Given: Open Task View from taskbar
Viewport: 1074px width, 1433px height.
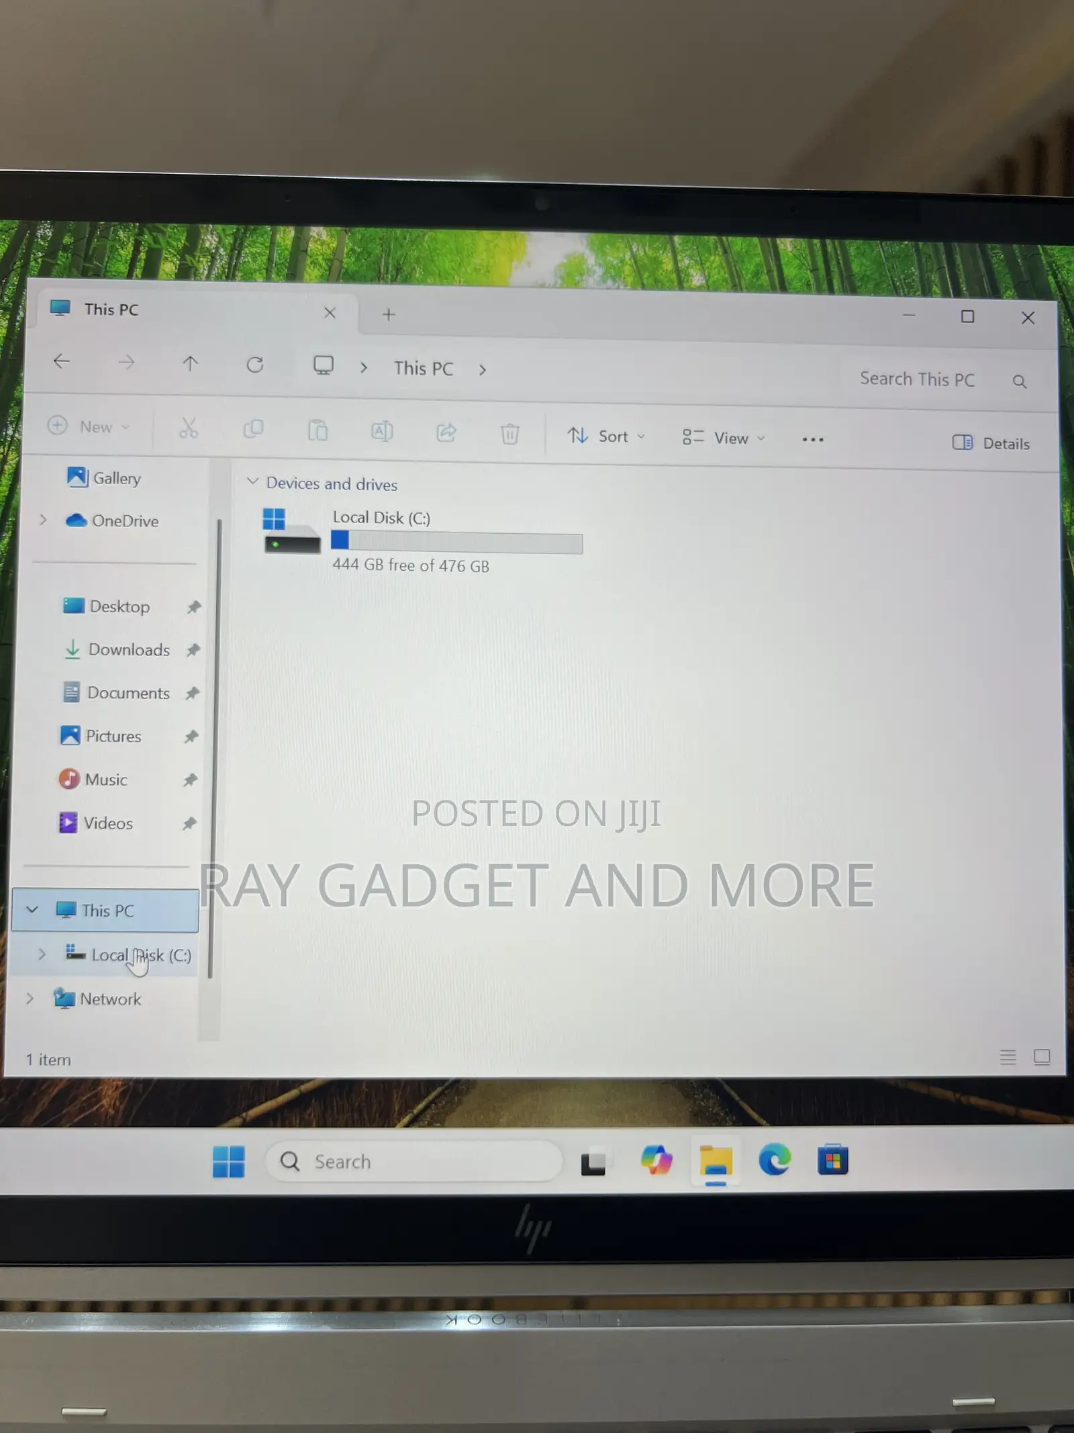Looking at the screenshot, I should coord(593,1163).
